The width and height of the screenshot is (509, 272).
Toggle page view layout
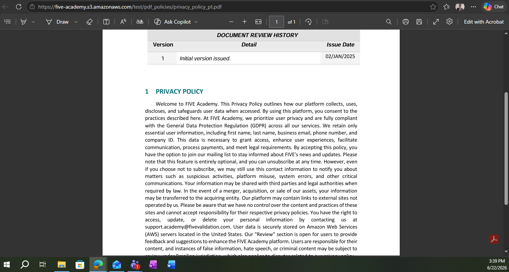[325, 22]
